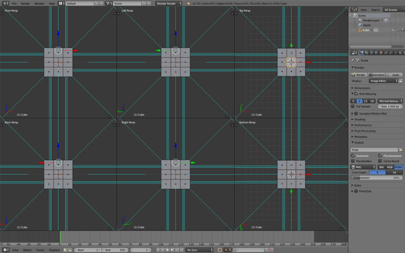This screenshot has width=405, height=253.
Task: Toggle the Overwrite checkbox
Action: [353, 156]
